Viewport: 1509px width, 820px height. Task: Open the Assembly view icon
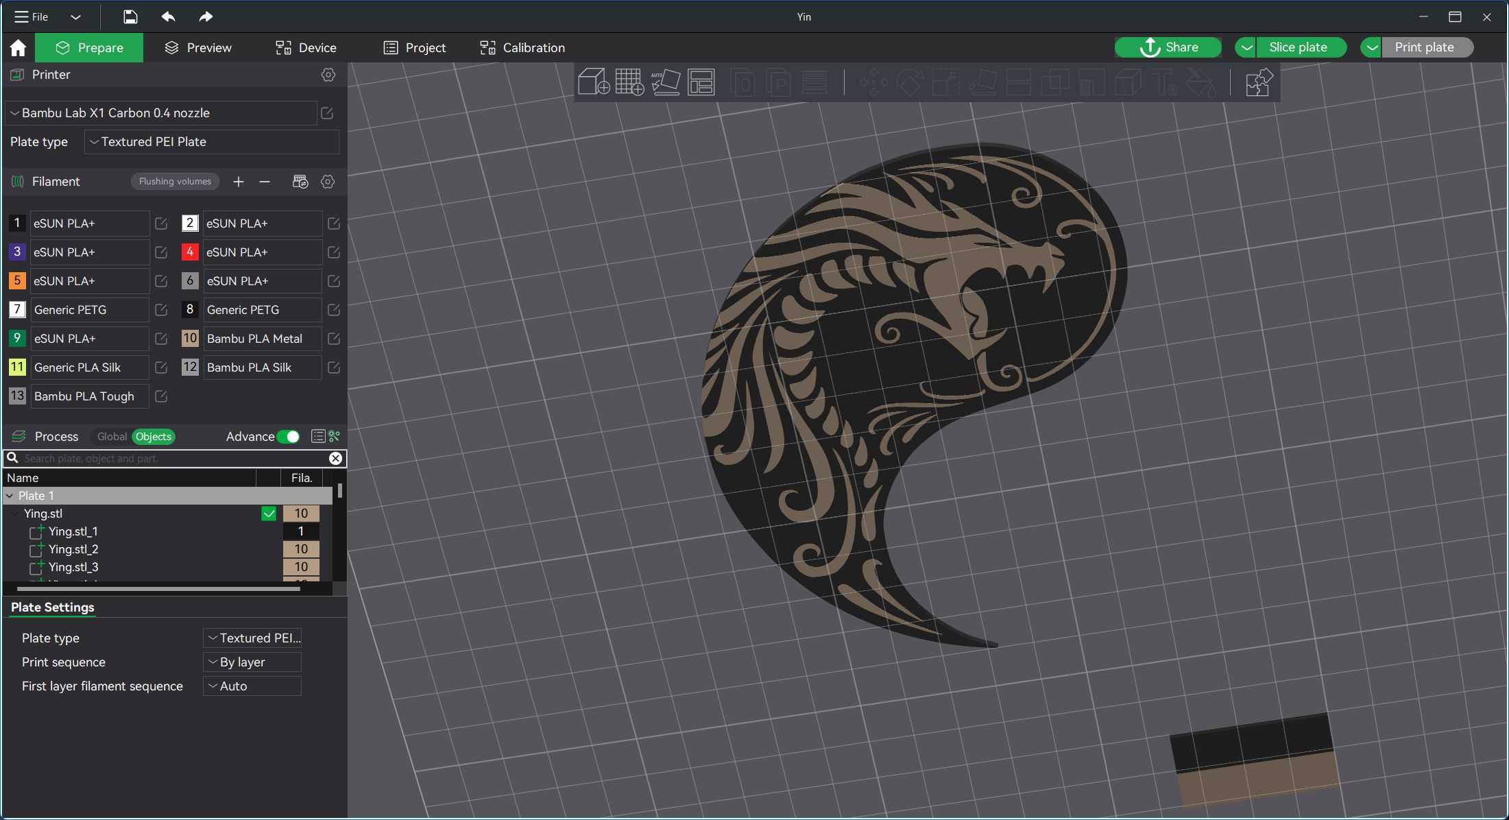[1259, 82]
